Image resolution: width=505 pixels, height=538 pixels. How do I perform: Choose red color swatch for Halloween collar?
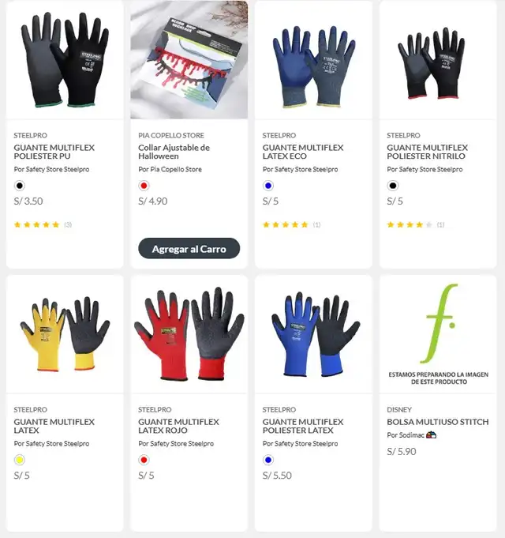pos(144,186)
